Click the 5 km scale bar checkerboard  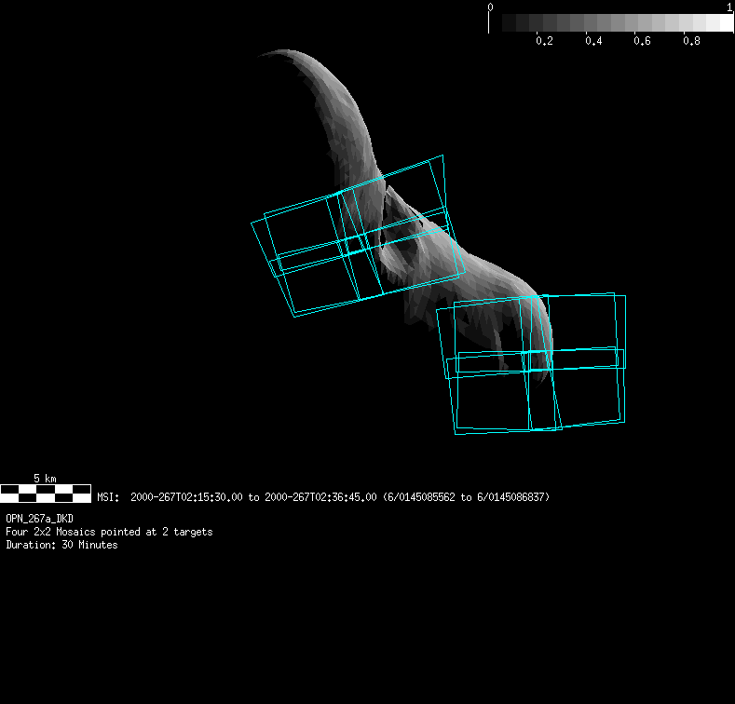click(46, 494)
